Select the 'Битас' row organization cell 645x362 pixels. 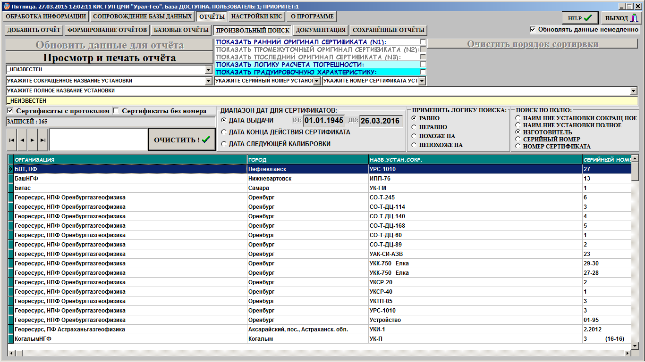[130, 188]
